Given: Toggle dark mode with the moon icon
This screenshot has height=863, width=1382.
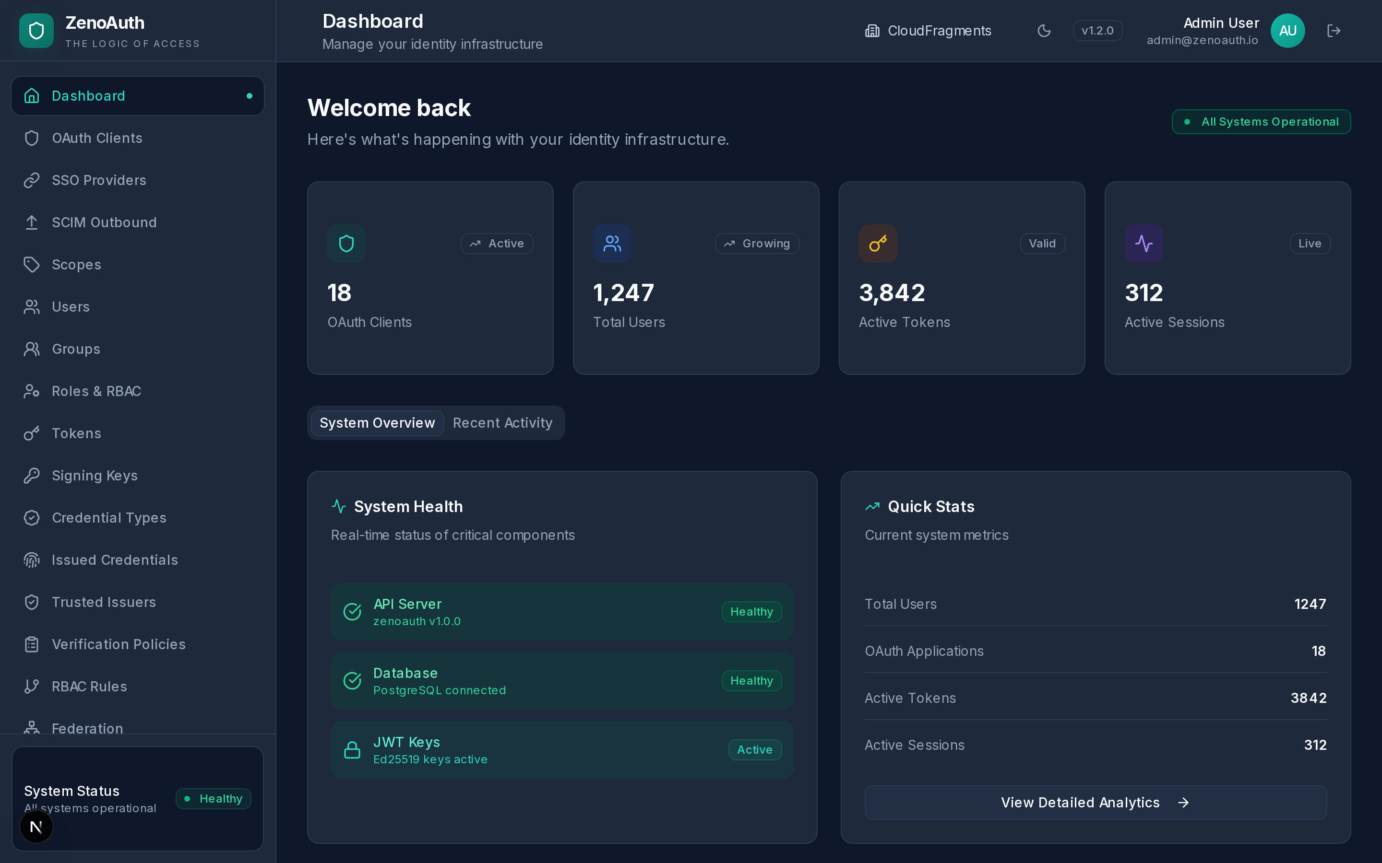Looking at the screenshot, I should (1044, 30).
